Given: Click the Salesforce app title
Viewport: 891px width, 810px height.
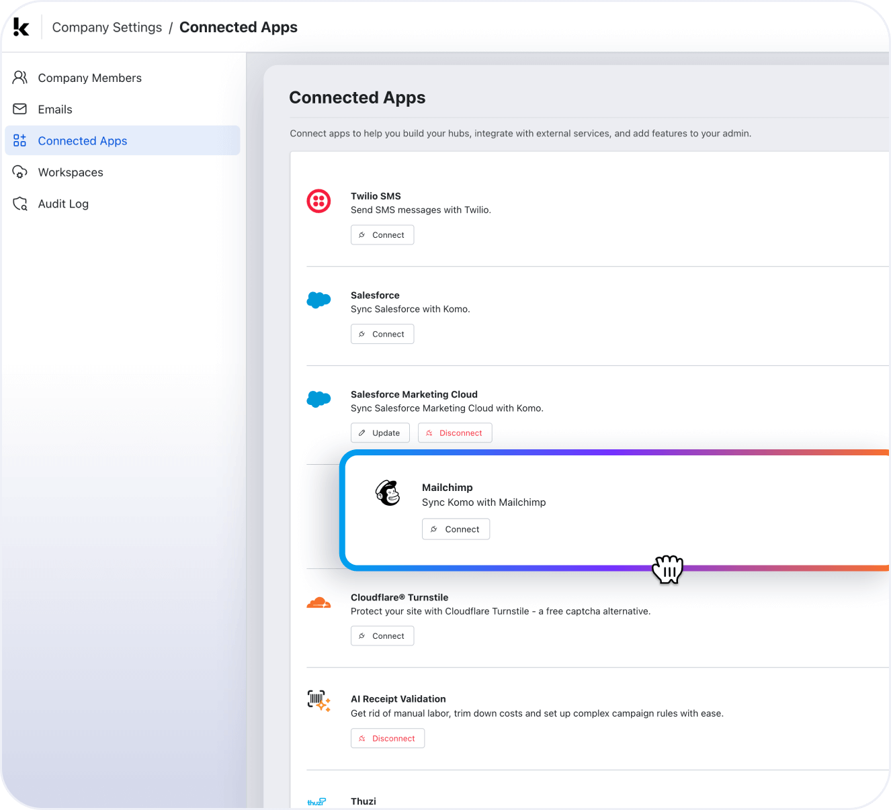Looking at the screenshot, I should [375, 296].
